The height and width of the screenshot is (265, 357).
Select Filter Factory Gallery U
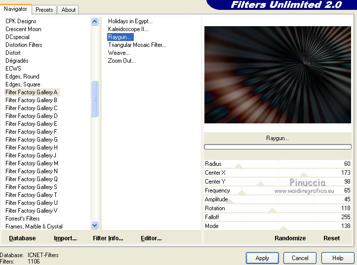pyautogui.click(x=32, y=203)
